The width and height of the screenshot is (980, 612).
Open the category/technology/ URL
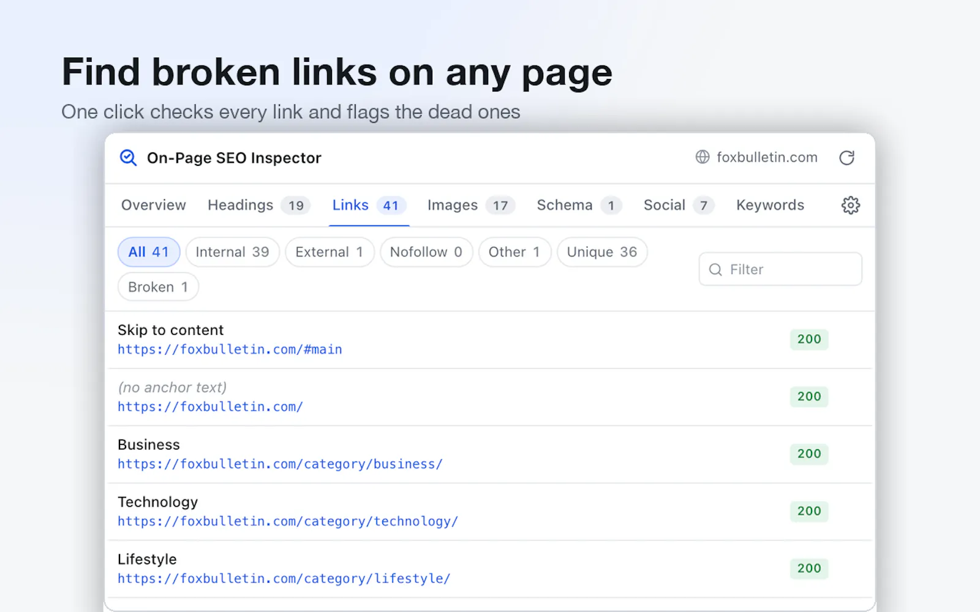tap(288, 521)
